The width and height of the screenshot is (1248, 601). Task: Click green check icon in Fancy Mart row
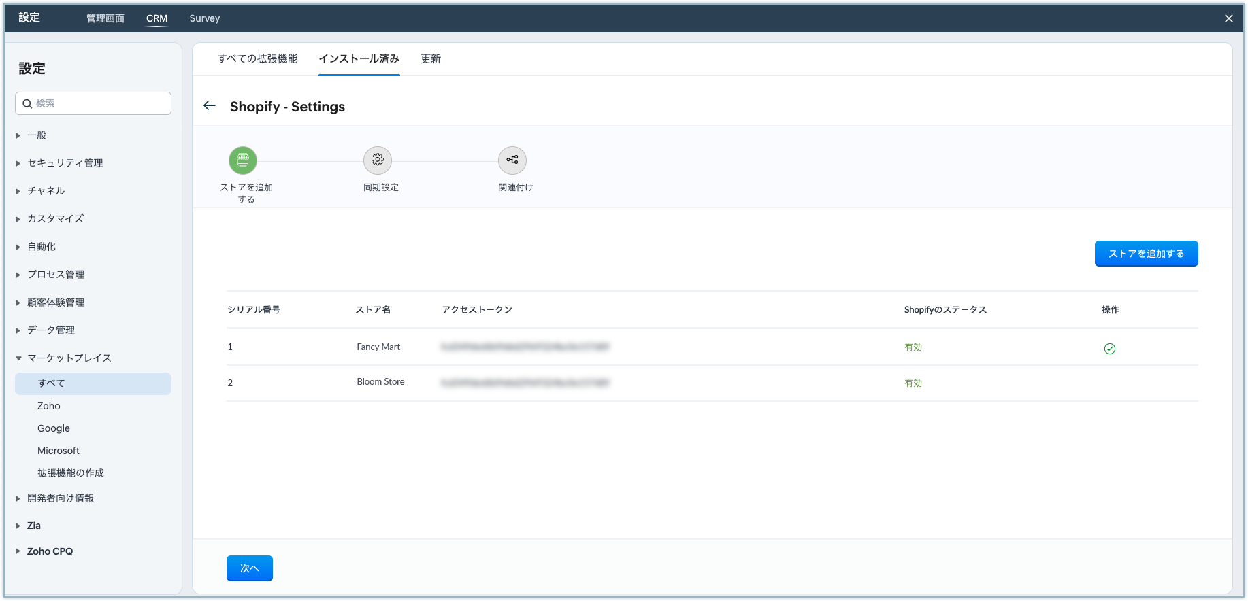click(1110, 349)
